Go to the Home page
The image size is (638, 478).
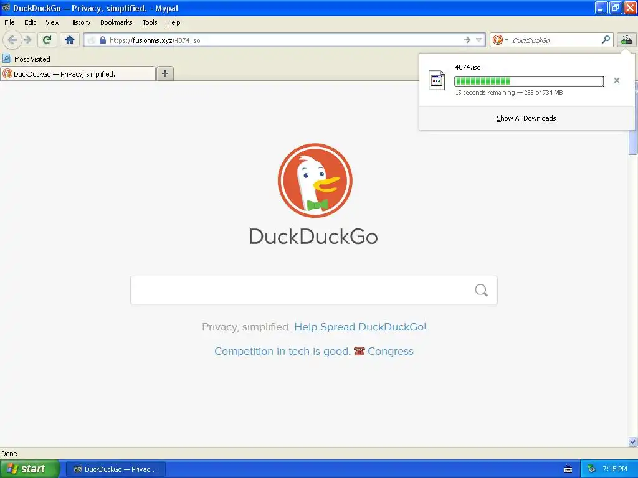[x=70, y=40]
